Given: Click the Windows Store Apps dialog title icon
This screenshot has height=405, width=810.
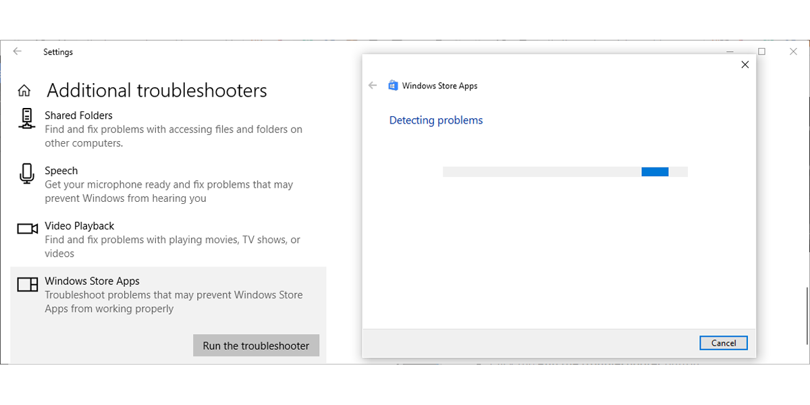Looking at the screenshot, I should 393,86.
